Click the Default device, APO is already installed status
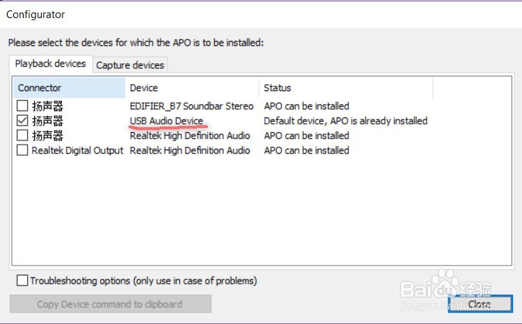 [x=345, y=121]
